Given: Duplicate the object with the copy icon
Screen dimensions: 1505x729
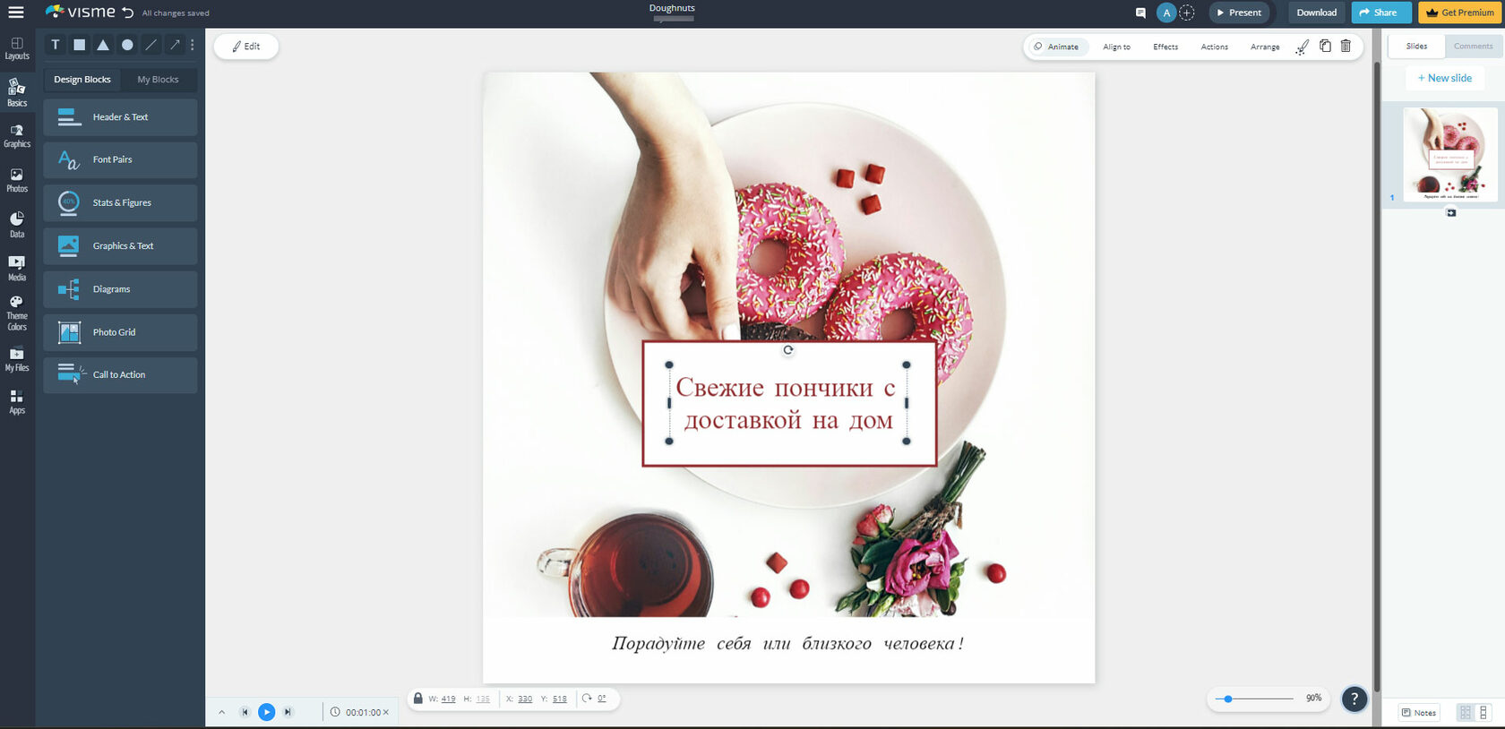Looking at the screenshot, I should pyautogui.click(x=1325, y=46).
